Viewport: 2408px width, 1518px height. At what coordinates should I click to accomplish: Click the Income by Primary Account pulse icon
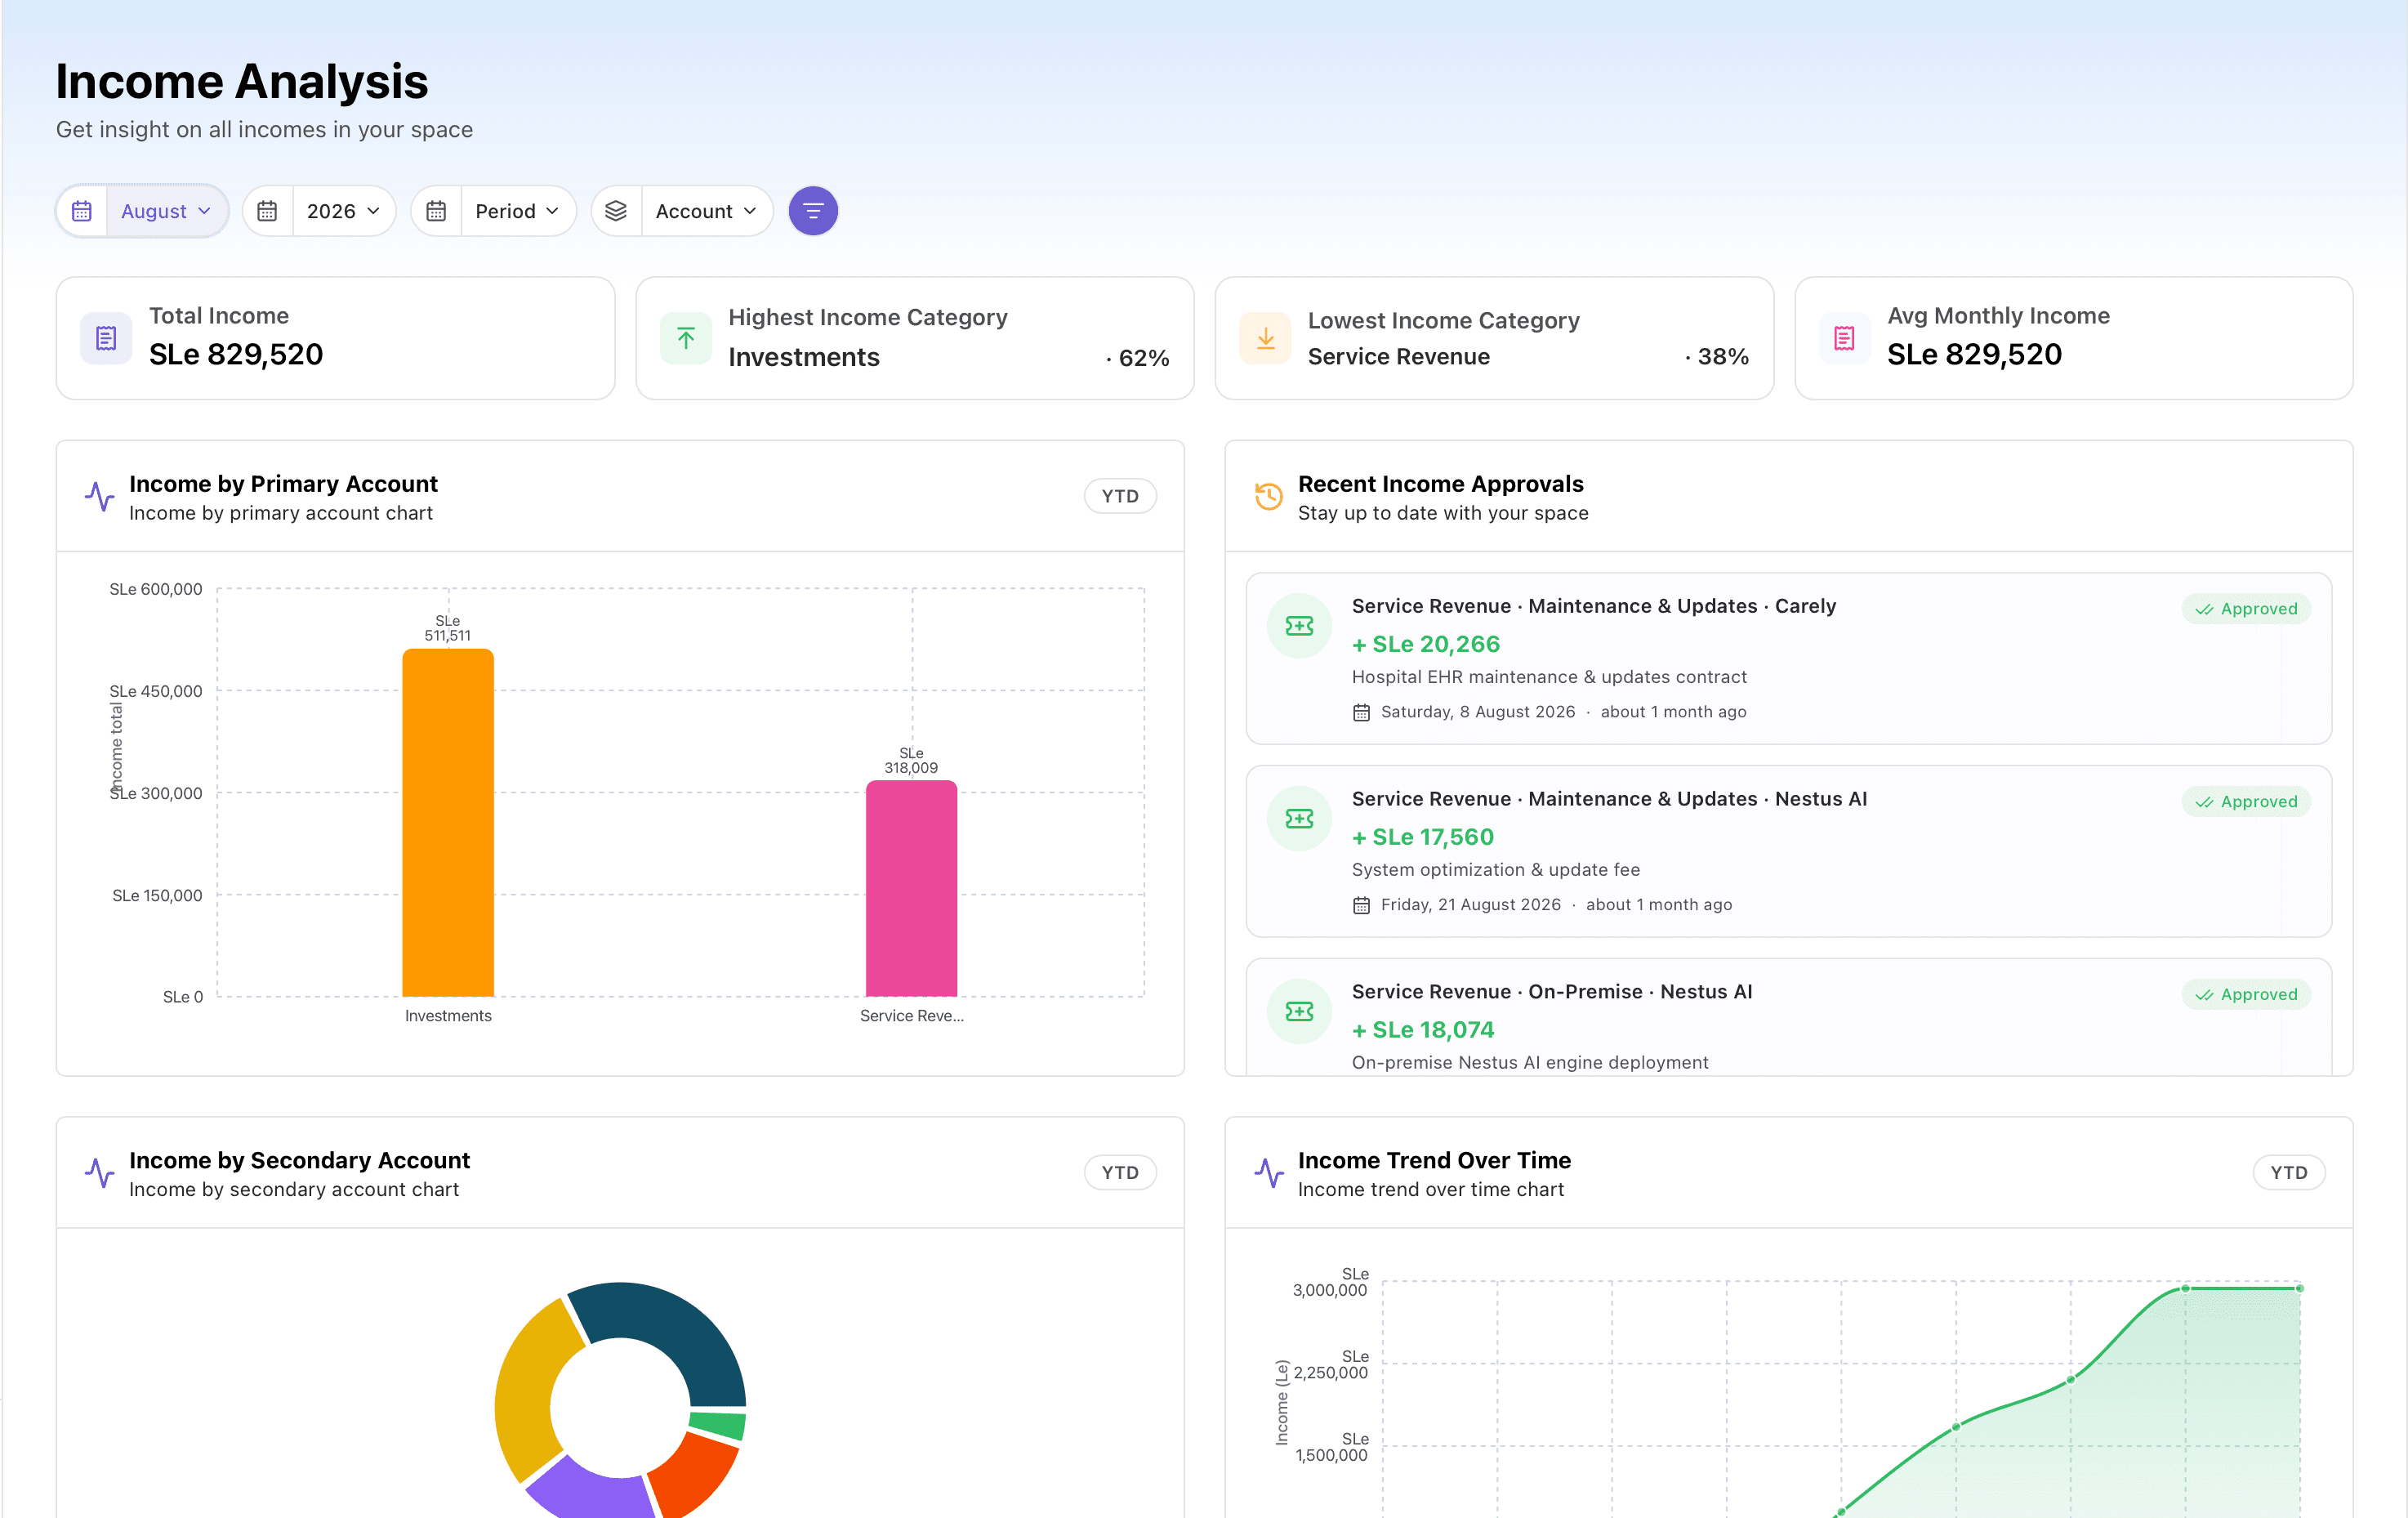point(100,496)
